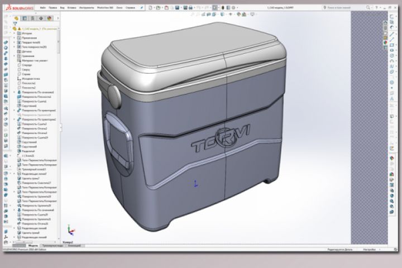Screen dimensions: 402x268
Task: Open the Файл menu
Action: coord(43,8)
